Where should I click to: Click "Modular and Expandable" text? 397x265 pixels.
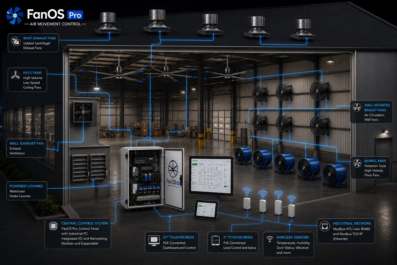coord(80,244)
